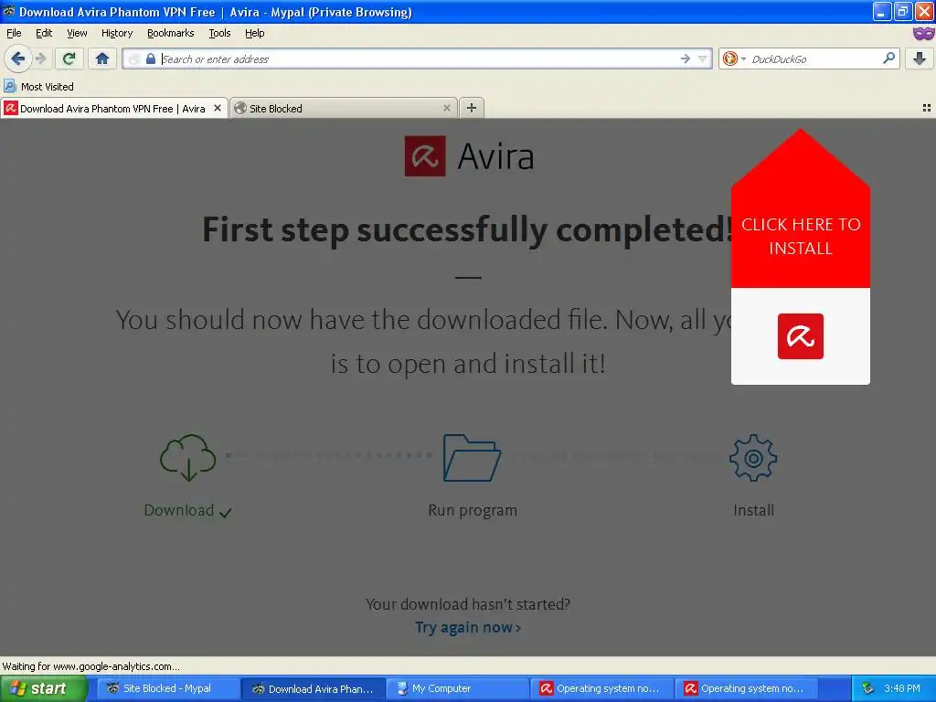Screen dimensions: 936x702
Task: Click the private browsing mask icon
Action: tap(923, 34)
